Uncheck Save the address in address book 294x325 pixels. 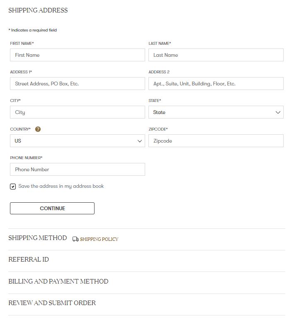13,187
